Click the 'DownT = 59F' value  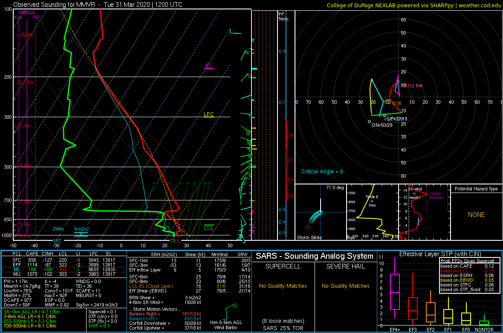coord(17,304)
